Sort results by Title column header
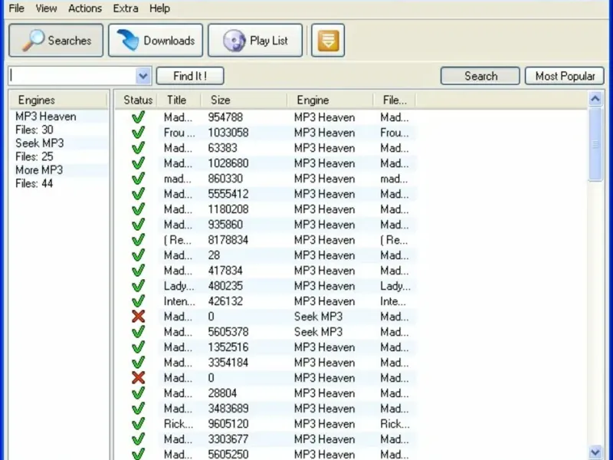 click(x=179, y=100)
